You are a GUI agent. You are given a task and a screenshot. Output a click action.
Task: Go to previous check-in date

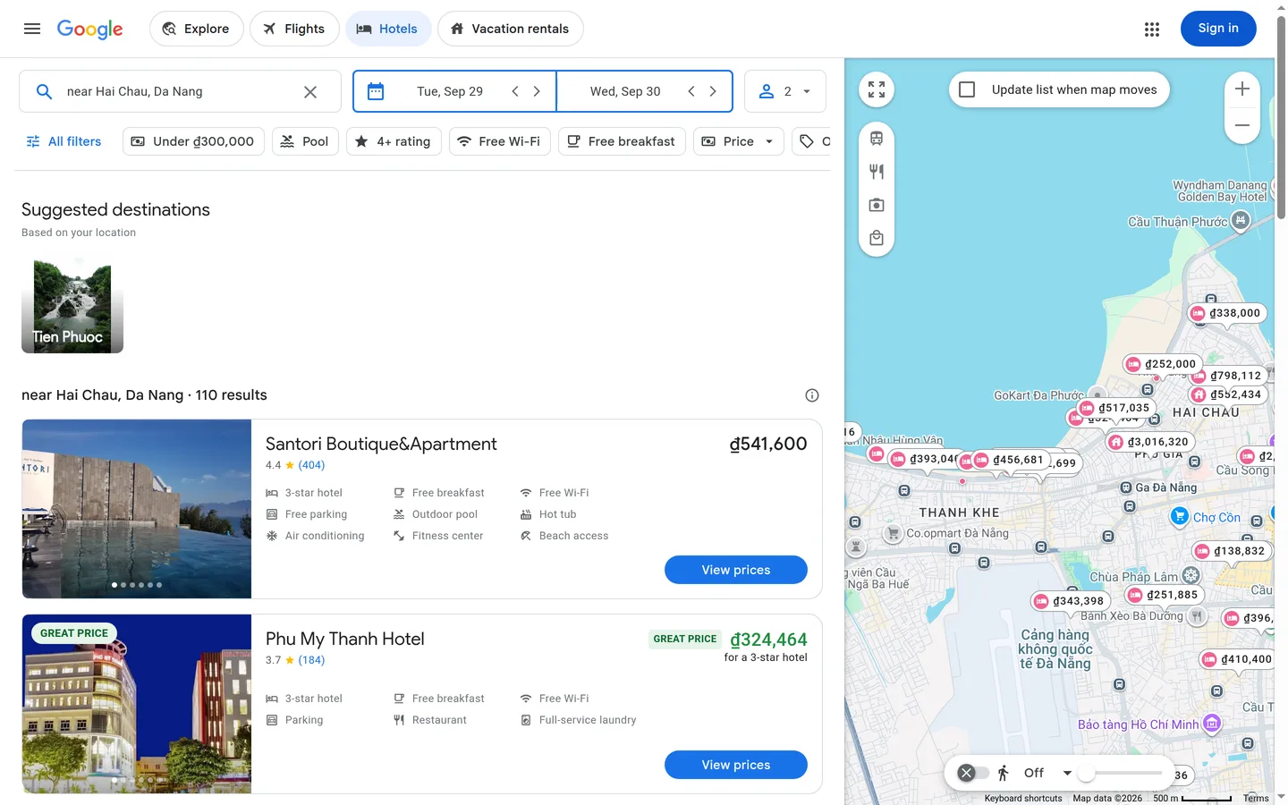pos(515,91)
